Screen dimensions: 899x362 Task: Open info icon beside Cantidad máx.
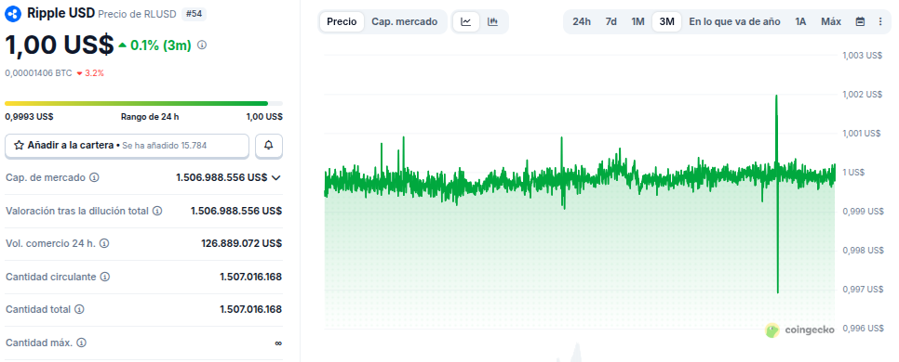[81, 343]
